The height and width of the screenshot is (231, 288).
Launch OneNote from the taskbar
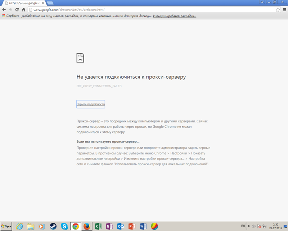(109, 226)
